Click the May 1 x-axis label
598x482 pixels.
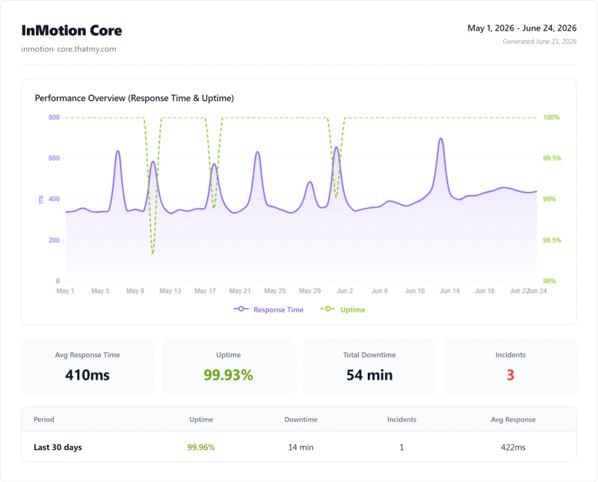click(65, 291)
